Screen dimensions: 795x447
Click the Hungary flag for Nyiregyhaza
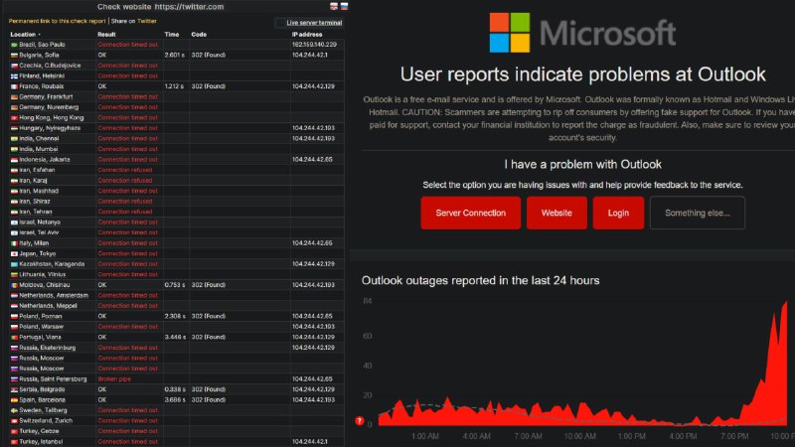click(x=14, y=128)
